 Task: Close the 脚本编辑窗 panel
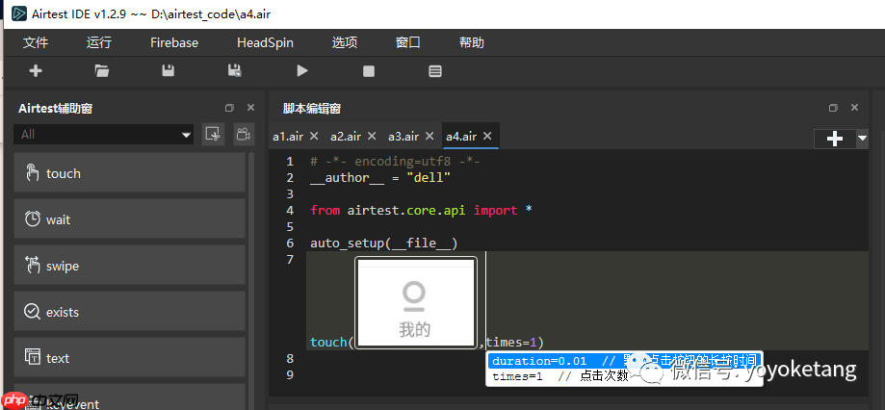pos(854,108)
